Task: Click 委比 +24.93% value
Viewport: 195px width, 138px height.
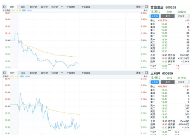Action: (x=162, y=20)
